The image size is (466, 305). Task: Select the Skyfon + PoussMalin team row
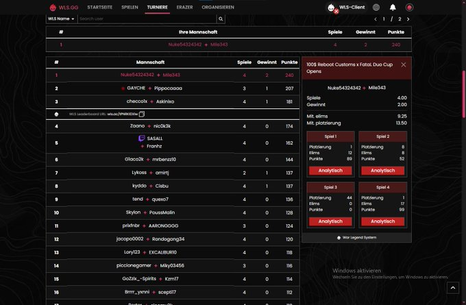point(173,212)
